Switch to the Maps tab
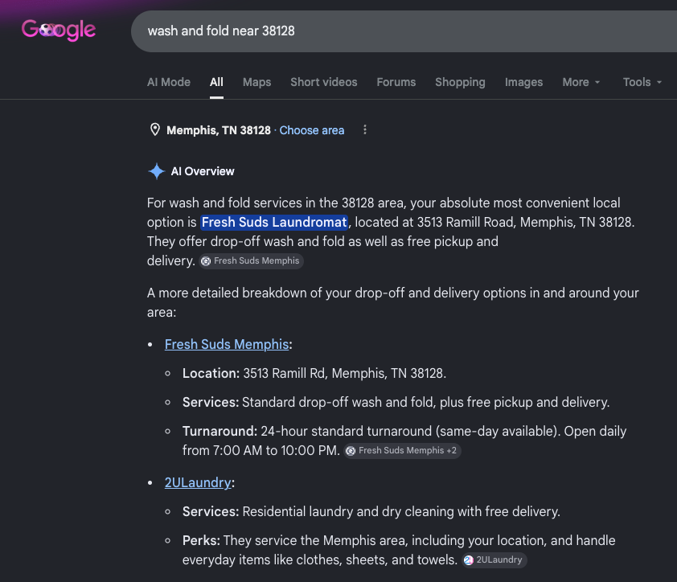This screenshot has width=677, height=582. 257,82
